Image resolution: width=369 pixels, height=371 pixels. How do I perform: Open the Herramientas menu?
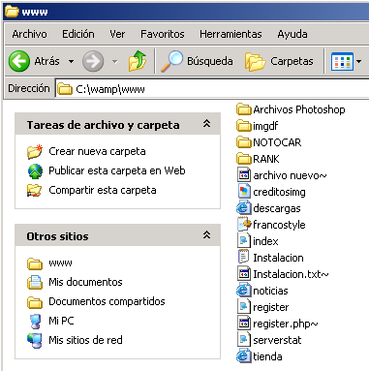coord(231,34)
